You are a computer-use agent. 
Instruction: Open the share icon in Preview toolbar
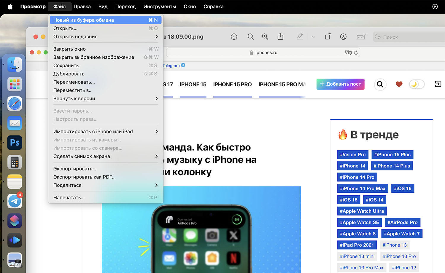(x=280, y=36)
